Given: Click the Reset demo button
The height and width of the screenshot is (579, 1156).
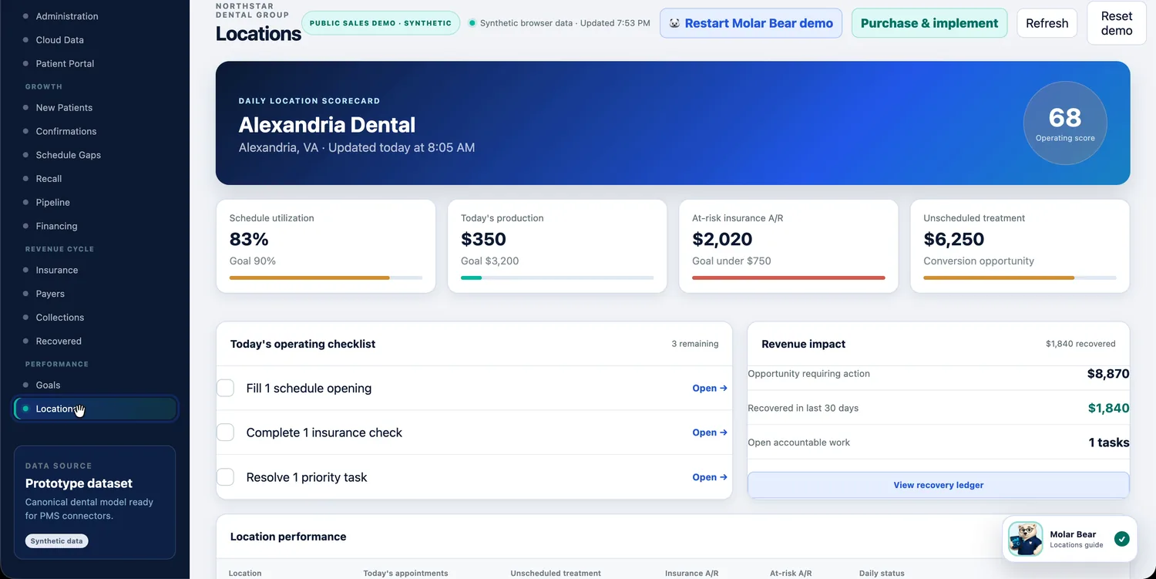Looking at the screenshot, I should pyautogui.click(x=1117, y=23).
